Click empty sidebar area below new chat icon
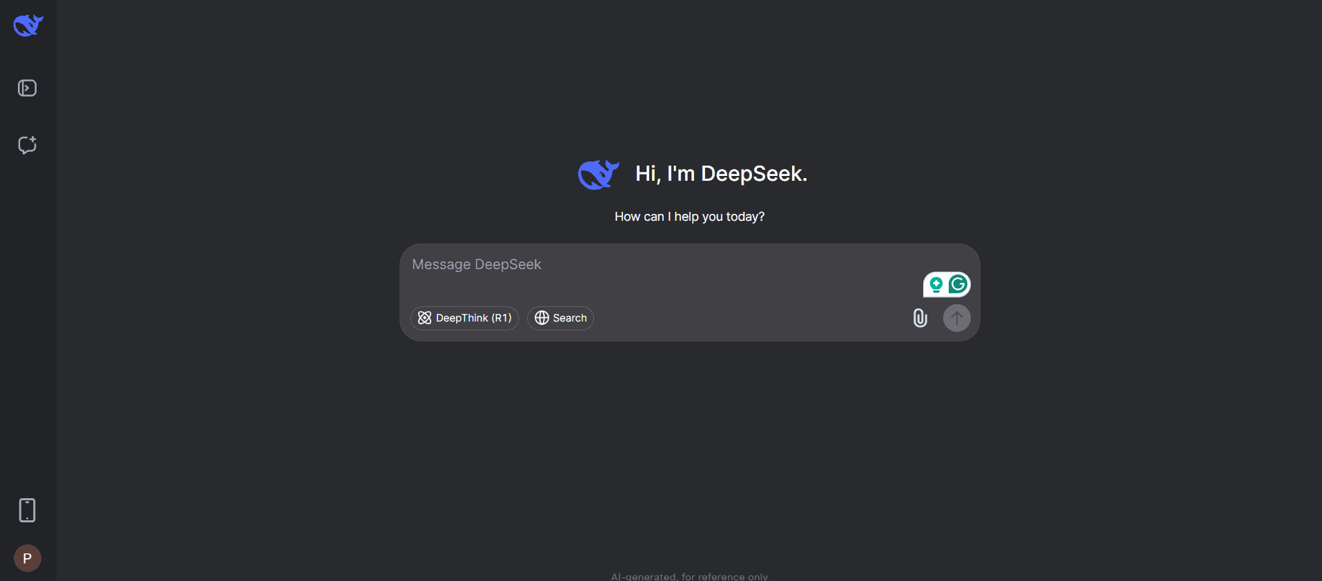1322x581 pixels. point(28,311)
